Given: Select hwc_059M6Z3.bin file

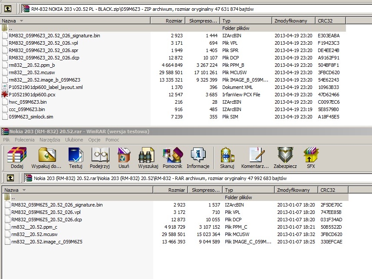Looking at the screenshot, I should coord(27,102).
